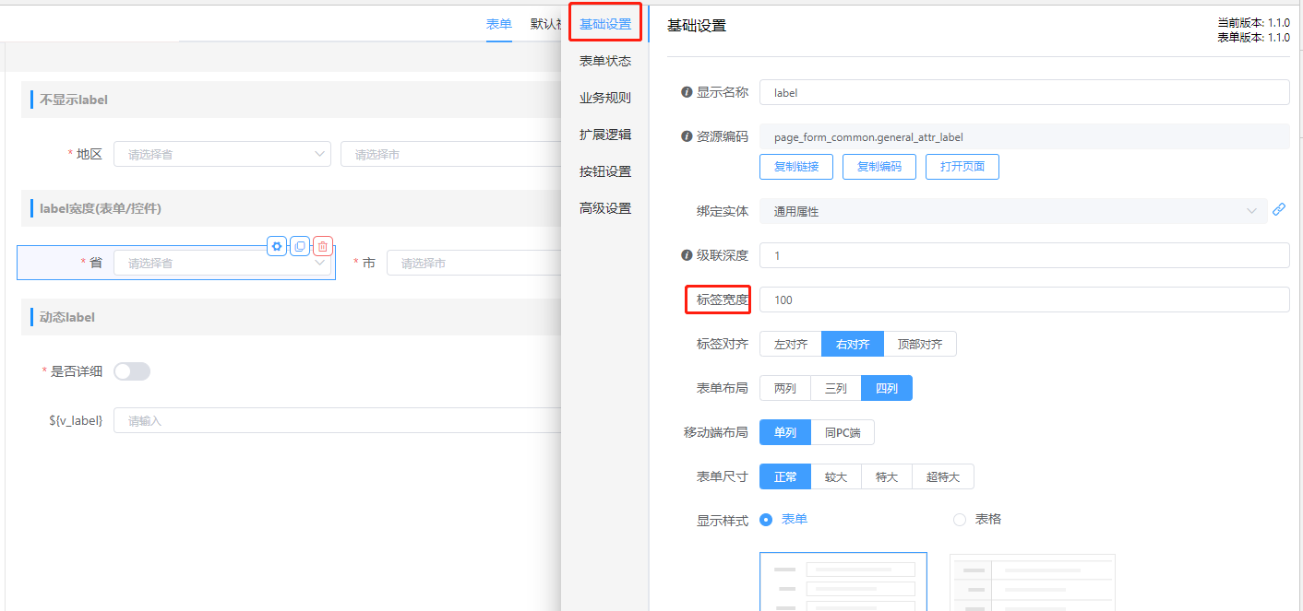Image resolution: width=1303 pixels, height=611 pixels.
Task: Click copy icon on the selected 省 field
Action: [x=300, y=246]
